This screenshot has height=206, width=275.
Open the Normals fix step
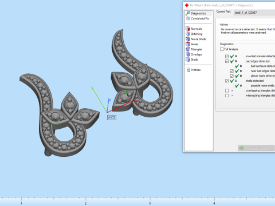pyautogui.click(x=194, y=29)
